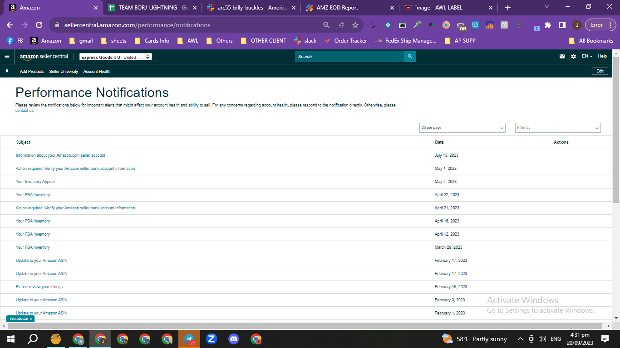Open the Seller Central hamburger menu
The width and height of the screenshot is (620, 348).
pyautogui.click(x=7, y=57)
